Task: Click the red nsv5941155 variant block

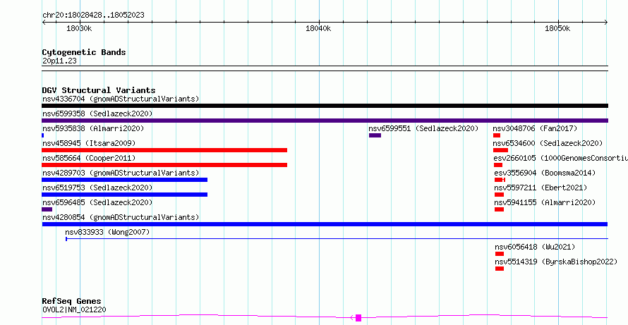Action: tap(499, 209)
